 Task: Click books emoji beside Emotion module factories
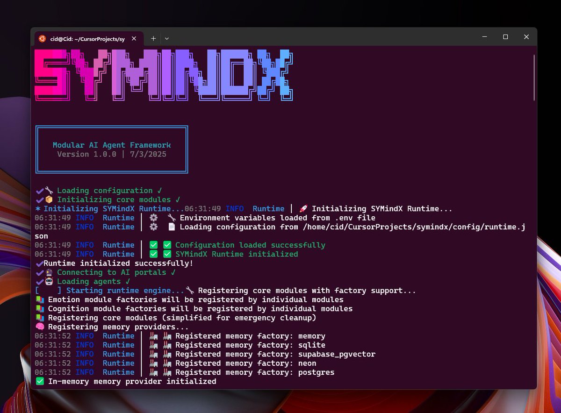click(x=40, y=299)
